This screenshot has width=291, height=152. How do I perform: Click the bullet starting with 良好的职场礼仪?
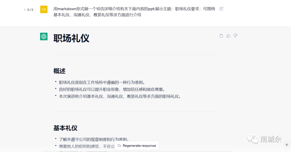pyautogui.click(x=112, y=89)
